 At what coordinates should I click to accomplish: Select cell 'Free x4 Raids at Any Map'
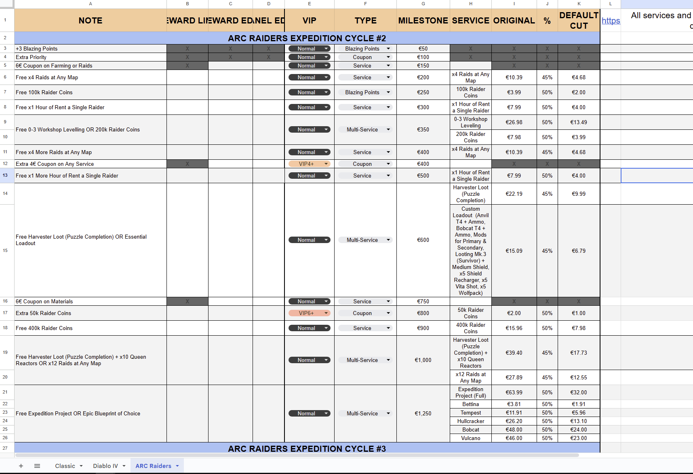point(91,77)
